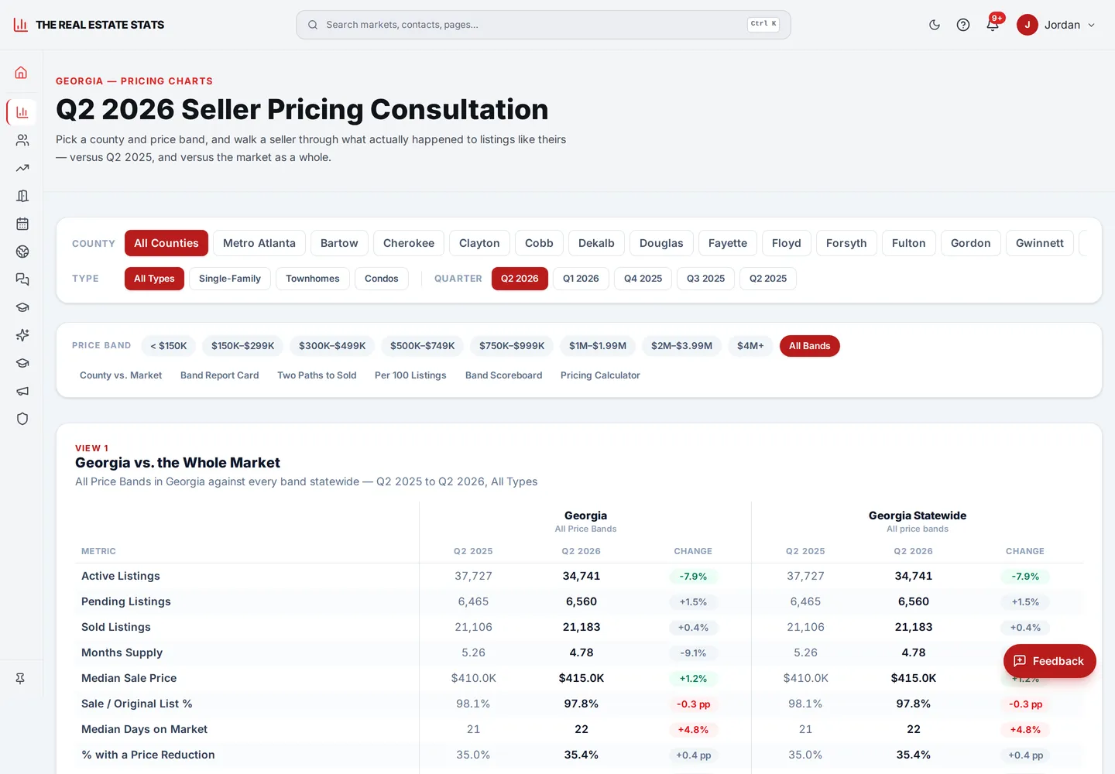1115x774 pixels.
Task: Open the Jordan user menu chevron
Action: click(x=1092, y=25)
